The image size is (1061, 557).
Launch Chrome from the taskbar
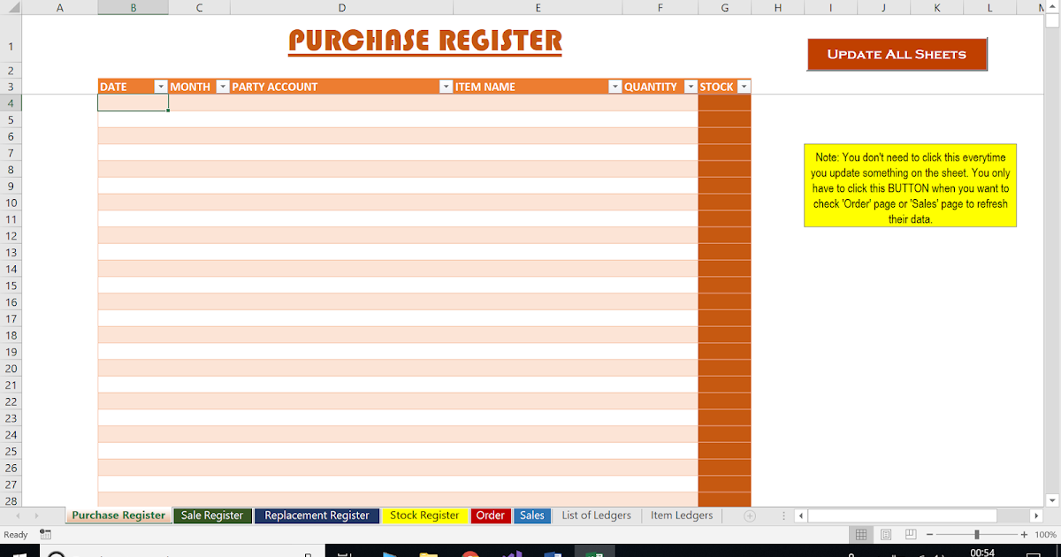(469, 551)
